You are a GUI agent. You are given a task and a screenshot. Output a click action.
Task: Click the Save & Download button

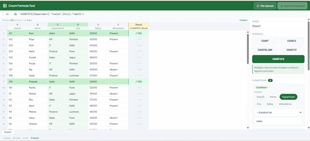(292, 6)
